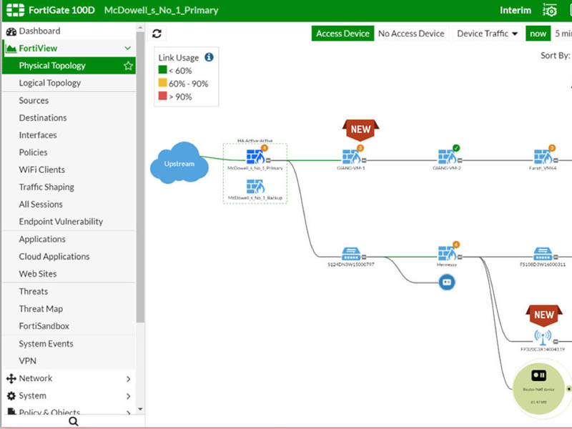
Task: Select Farsh_VM64 firewall node
Action: pos(543,157)
